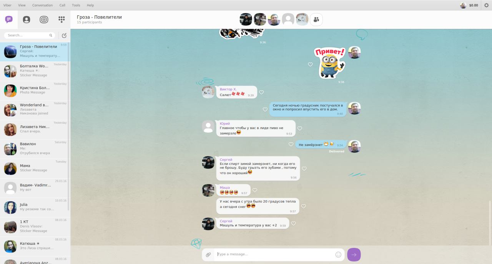Like the Не замёрзнет message
The height and width of the screenshot is (264, 492).
click(x=291, y=144)
